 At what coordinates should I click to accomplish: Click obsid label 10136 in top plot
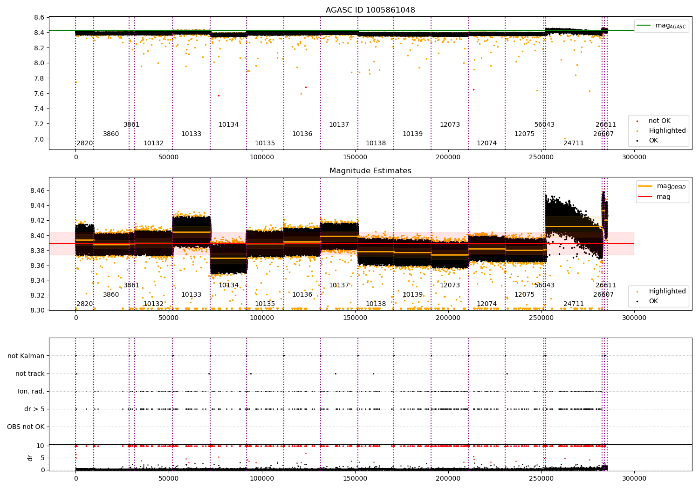click(x=302, y=134)
